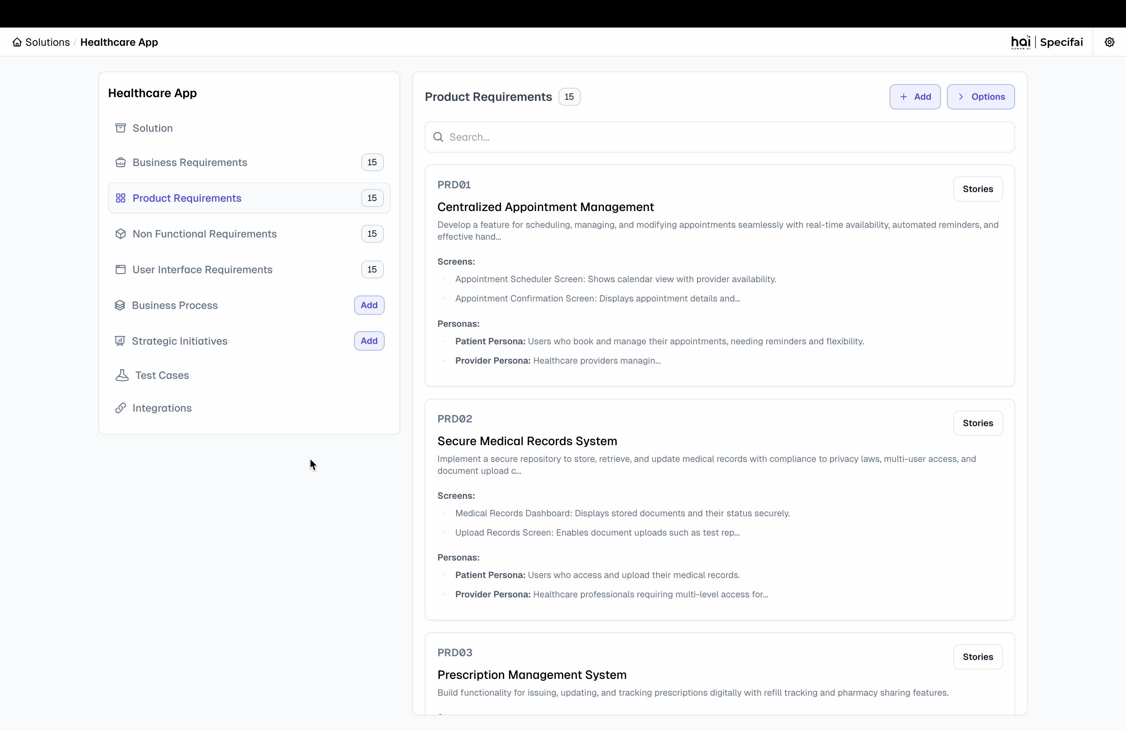Screen dimensions: 1126x731
Task: Click Non Functional Requirements count badge
Action: pyautogui.click(x=372, y=234)
